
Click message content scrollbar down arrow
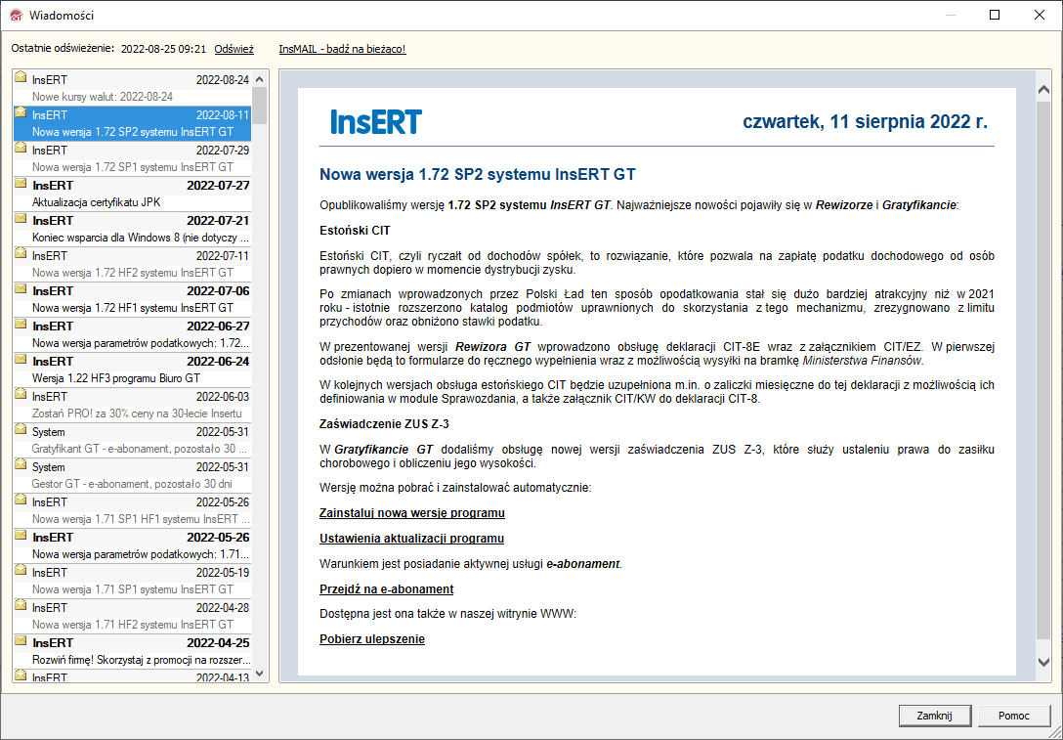click(x=1044, y=663)
